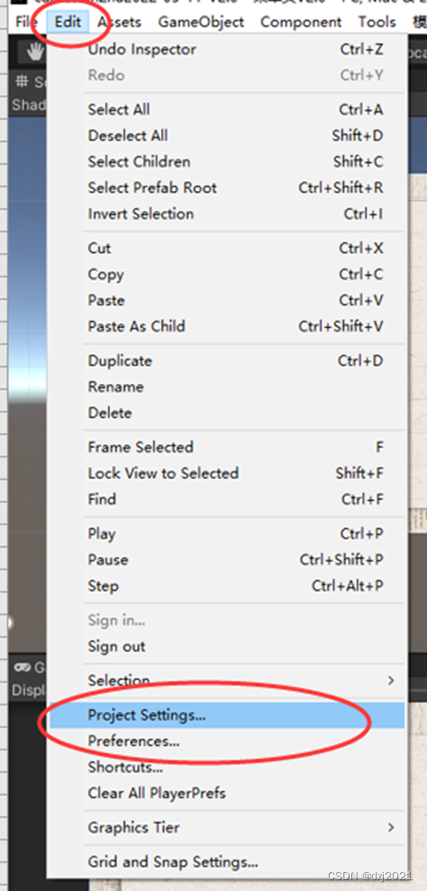Open the Assets menu
The width and height of the screenshot is (427, 891).
120,23
